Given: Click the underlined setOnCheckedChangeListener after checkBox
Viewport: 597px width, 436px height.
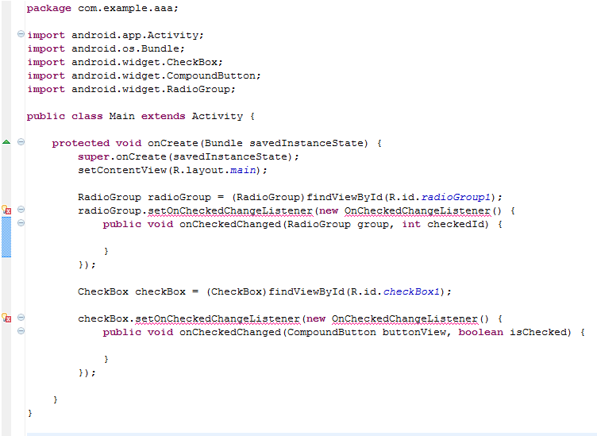Looking at the screenshot, I should [218, 319].
